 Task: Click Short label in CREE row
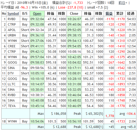click(x=25, y=46)
